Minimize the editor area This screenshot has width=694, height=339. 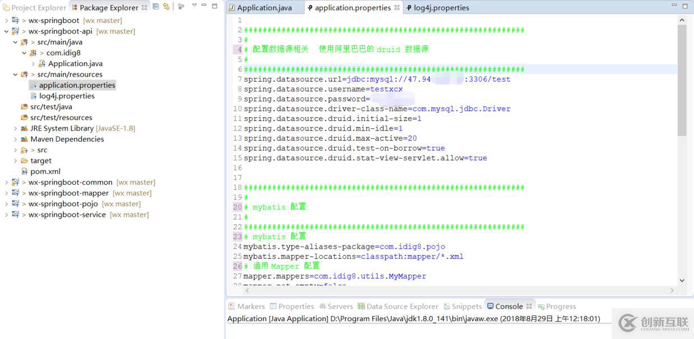point(674,5)
